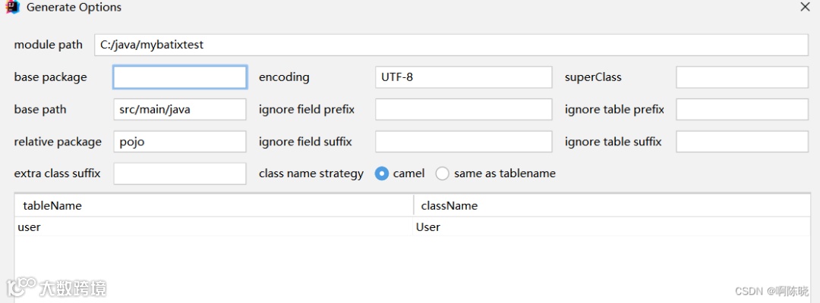Click the IntelliJ icon in title bar
820x303 pixels.
[12, 8]
